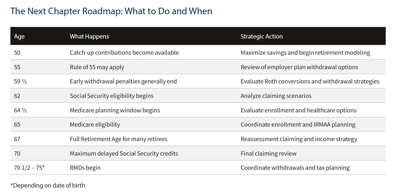The width and height of the screenshot is (398, 196).
Task: Click 'Maximize savings and begin retirement modeling'
Action: (x=305, y=52)
